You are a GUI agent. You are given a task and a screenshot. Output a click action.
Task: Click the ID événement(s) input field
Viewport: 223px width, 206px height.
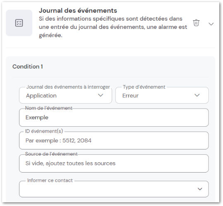pyautogui.click(x=114, y=140)
